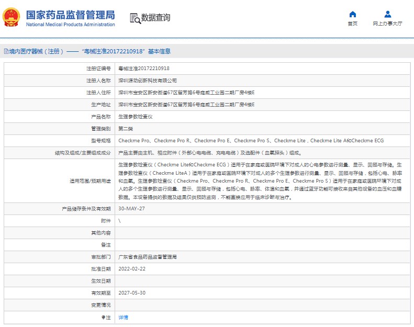Go to 首页 home icon

point(352,14)
